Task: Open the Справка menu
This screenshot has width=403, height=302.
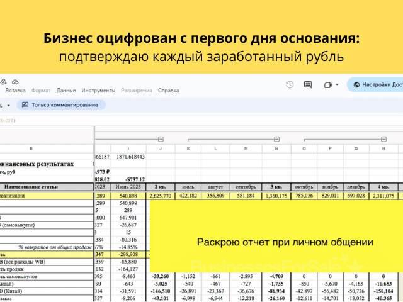Action: tap(169, 91)
